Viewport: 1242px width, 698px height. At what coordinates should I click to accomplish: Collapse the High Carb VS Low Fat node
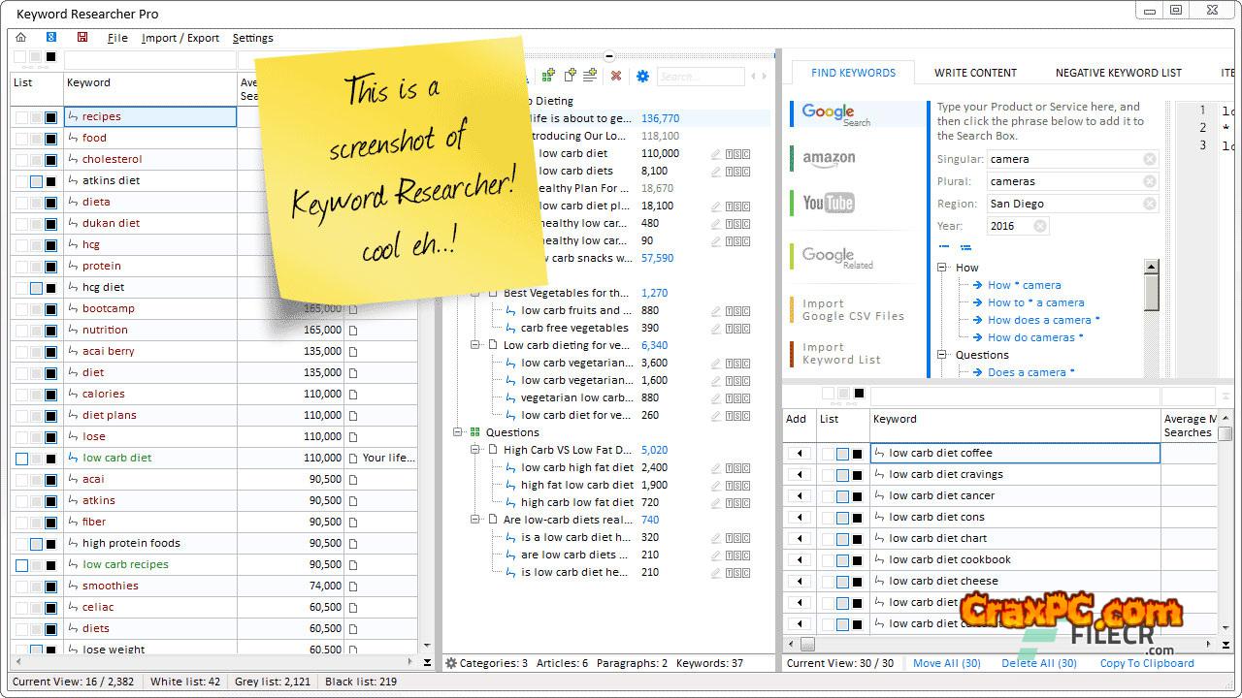click(475, 450)
